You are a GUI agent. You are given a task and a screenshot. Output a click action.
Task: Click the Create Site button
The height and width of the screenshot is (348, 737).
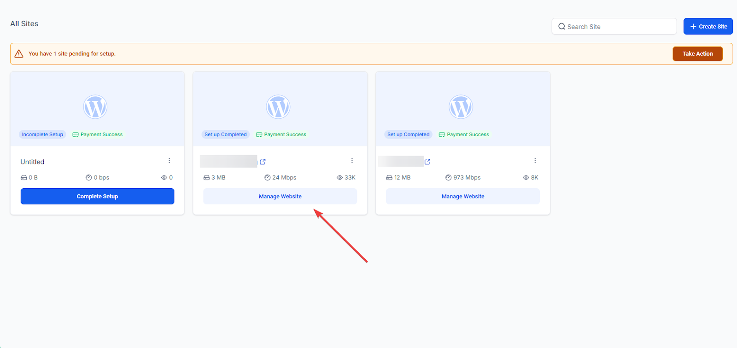pos(708,26)
